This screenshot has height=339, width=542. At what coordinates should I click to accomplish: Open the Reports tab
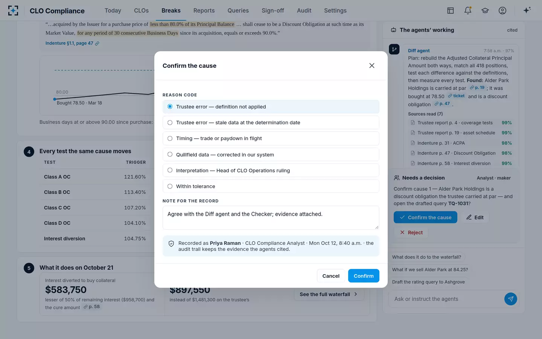[204, 11]
